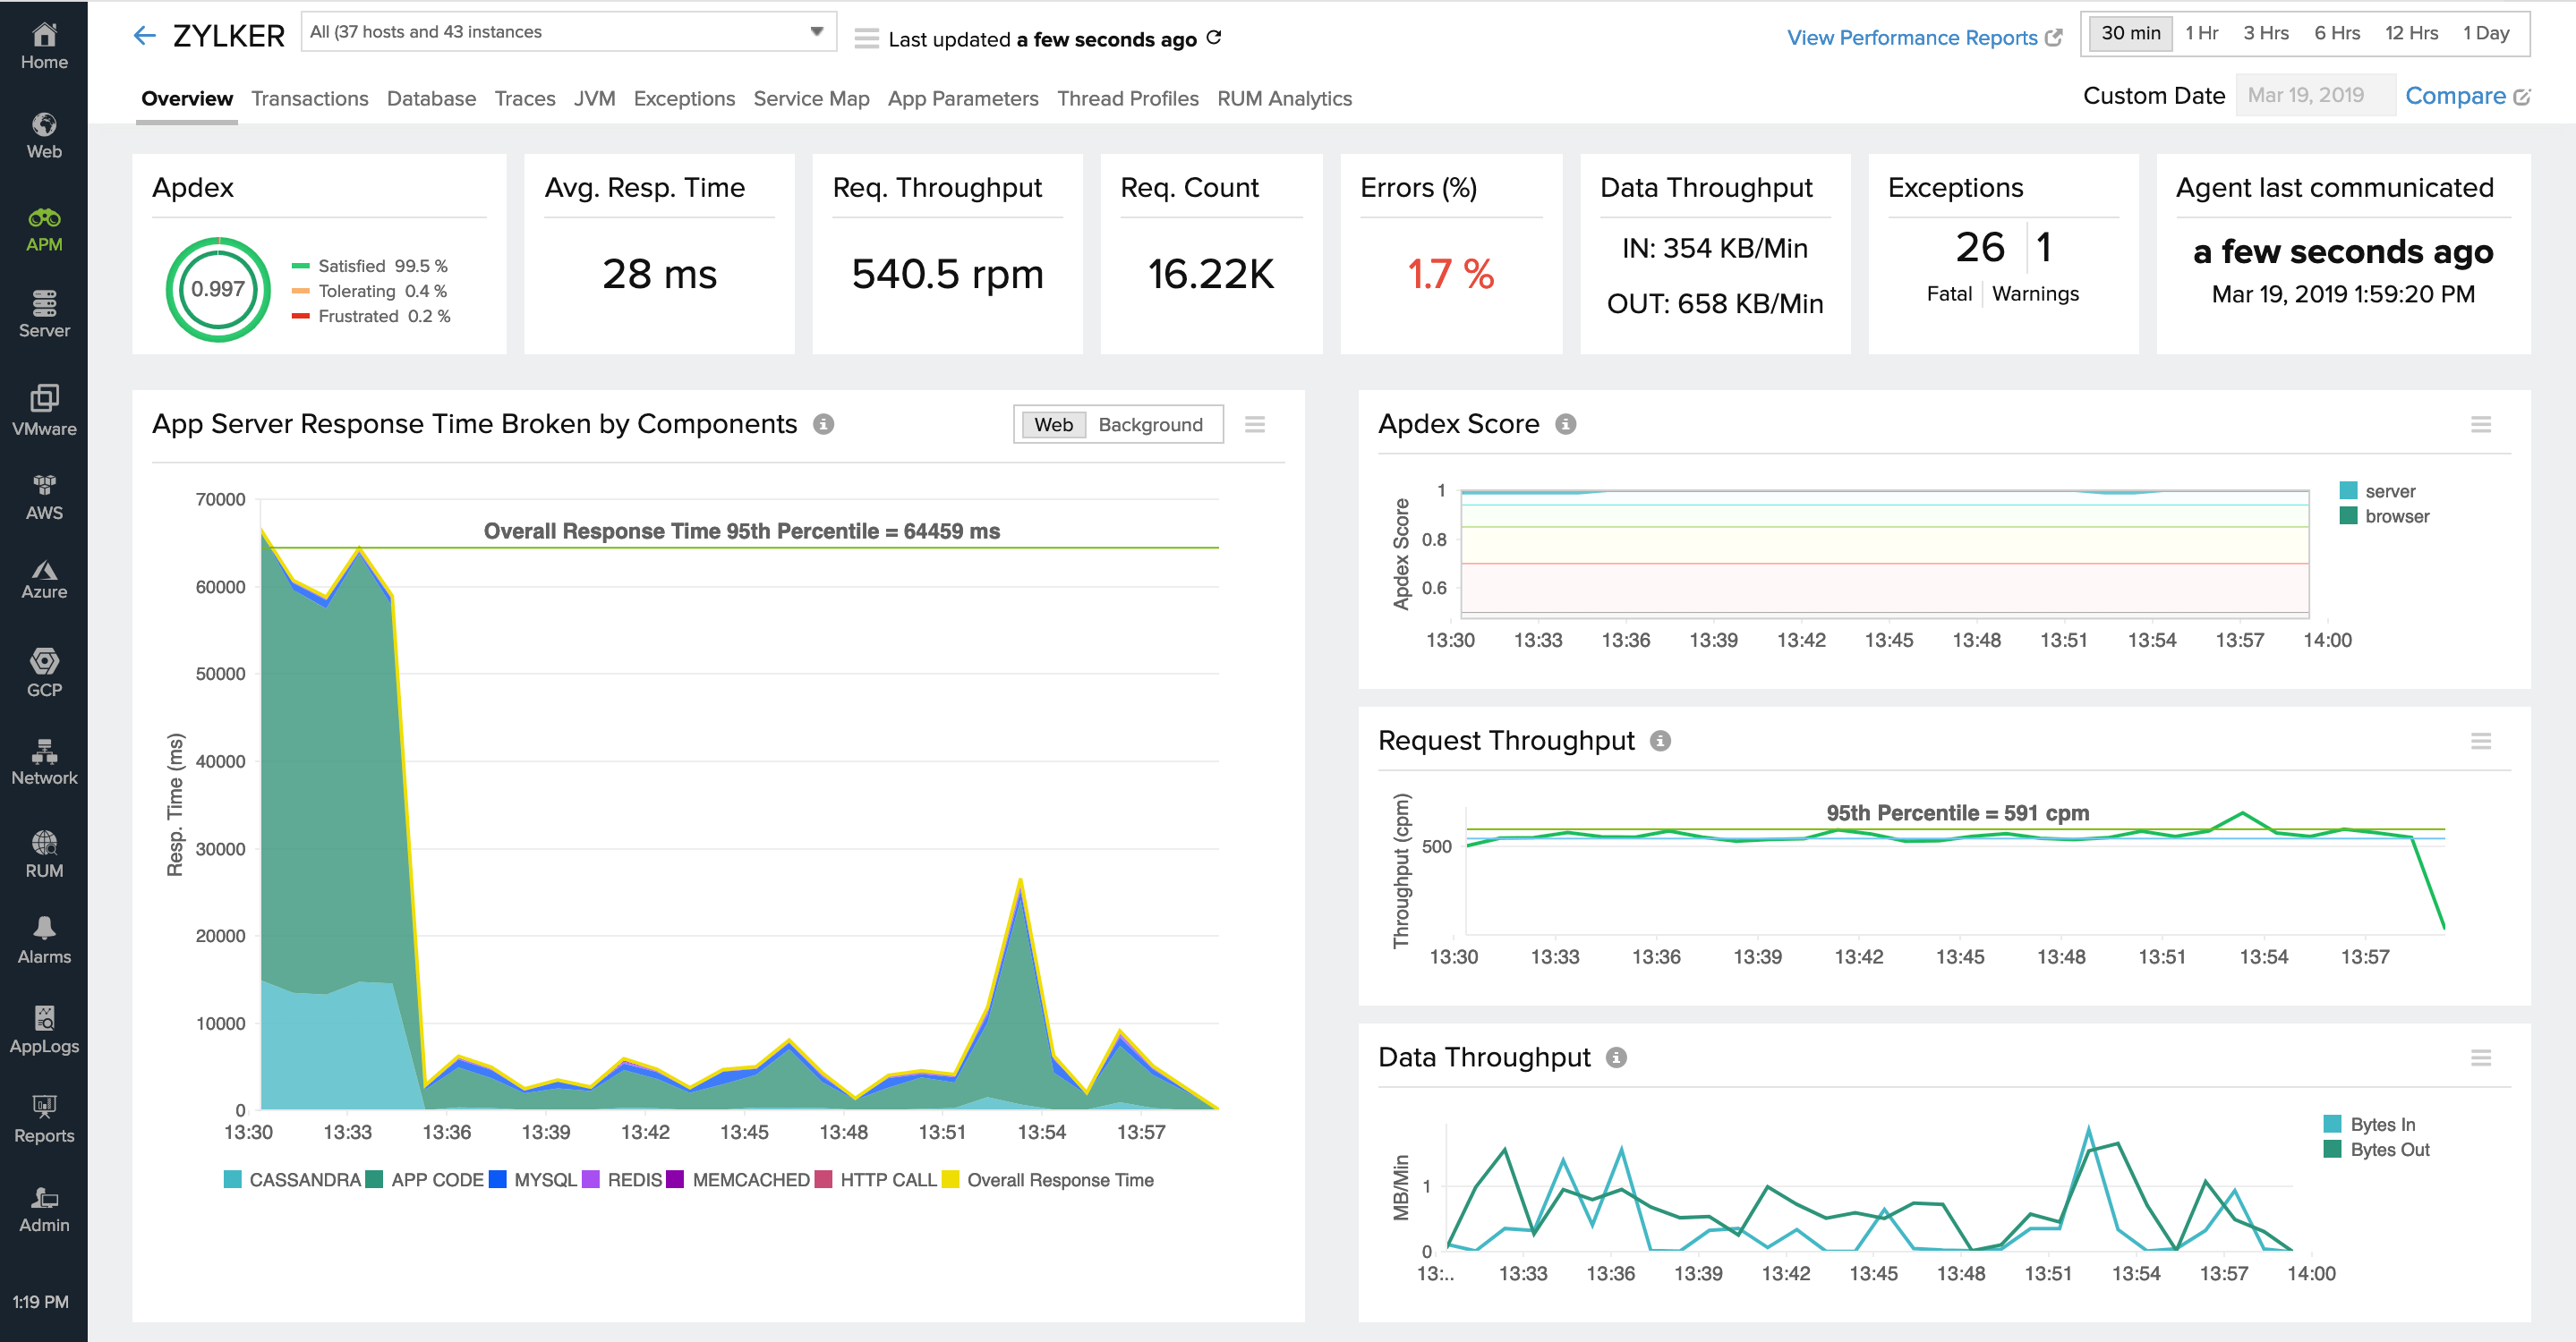The image size is (2576, 1342).
Task: Click the Compare option
Action: [2457, 95]
